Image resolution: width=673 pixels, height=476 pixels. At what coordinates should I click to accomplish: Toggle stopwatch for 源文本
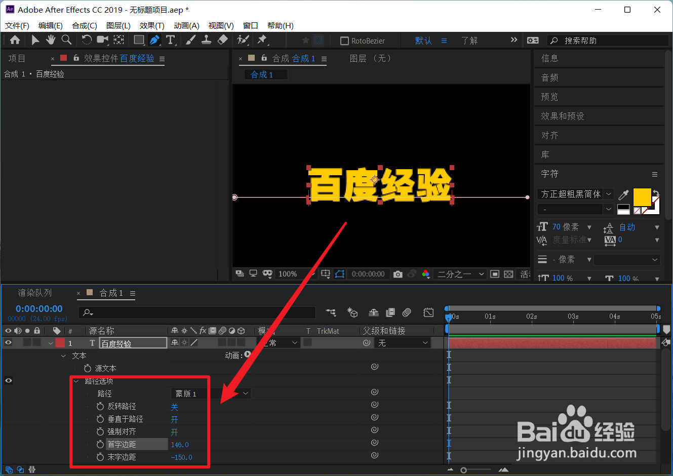(x=88, y=368)
